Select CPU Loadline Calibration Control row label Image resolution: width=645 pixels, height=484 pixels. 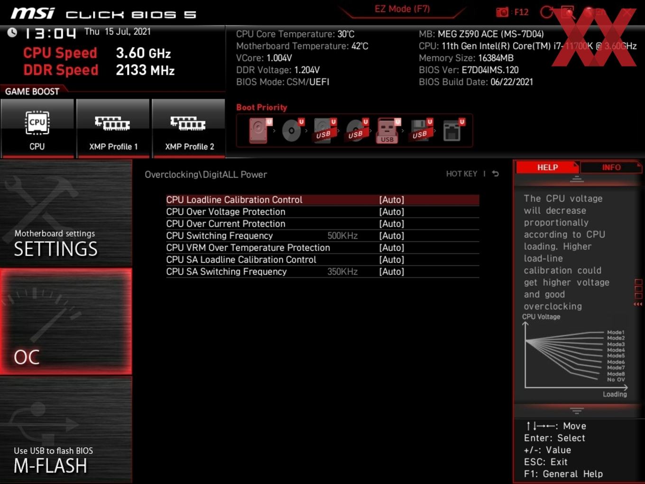point(234,200)
